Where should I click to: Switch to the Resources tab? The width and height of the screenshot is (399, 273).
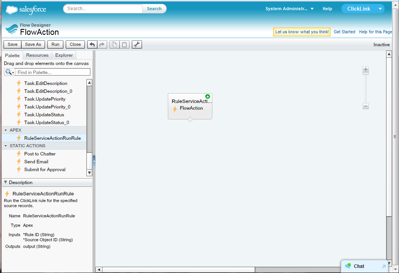[x=37, y=55]
